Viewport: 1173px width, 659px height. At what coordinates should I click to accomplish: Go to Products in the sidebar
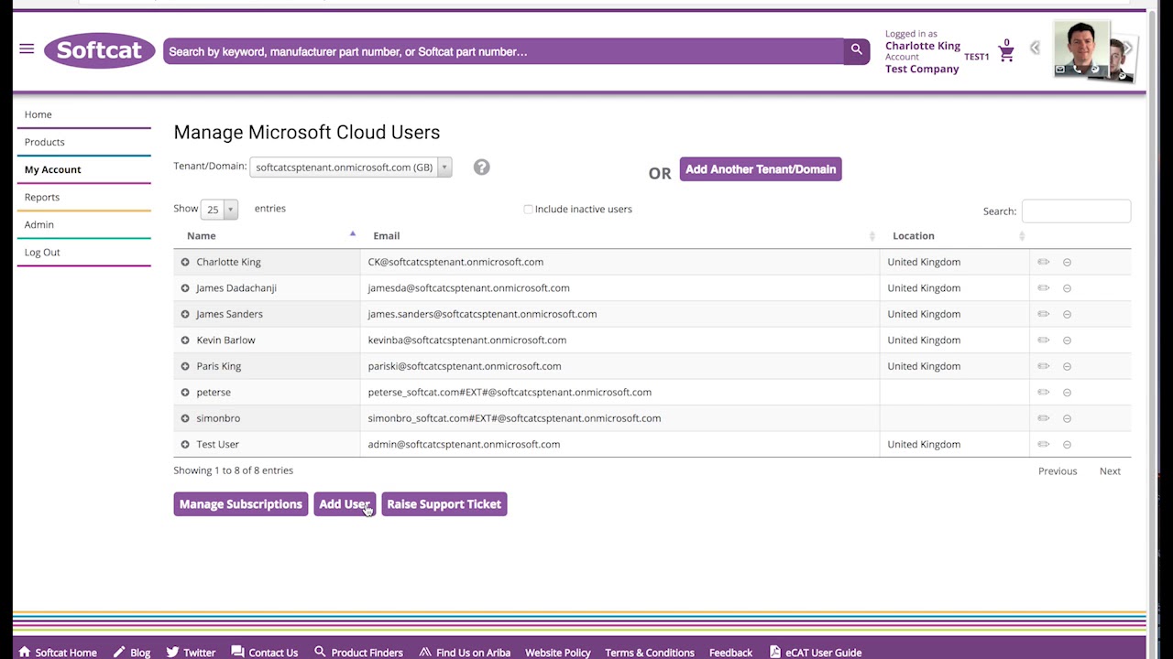[44, 142]
